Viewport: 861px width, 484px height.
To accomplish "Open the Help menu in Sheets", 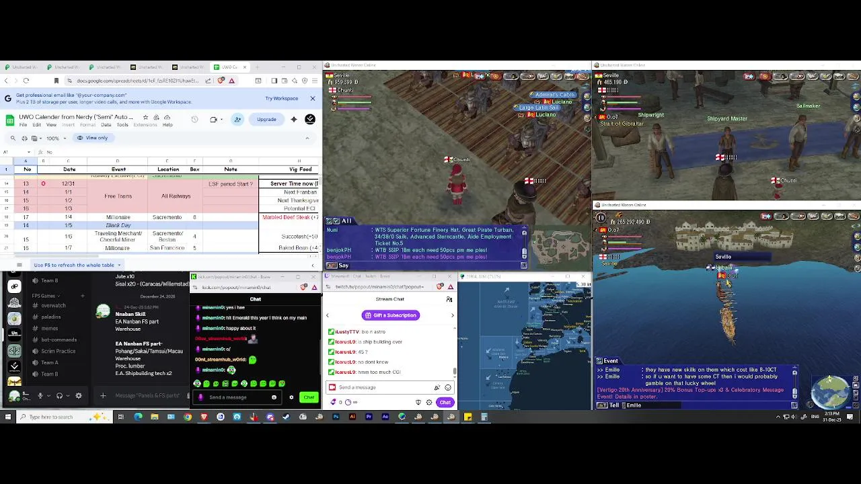I will click(167, 125).
